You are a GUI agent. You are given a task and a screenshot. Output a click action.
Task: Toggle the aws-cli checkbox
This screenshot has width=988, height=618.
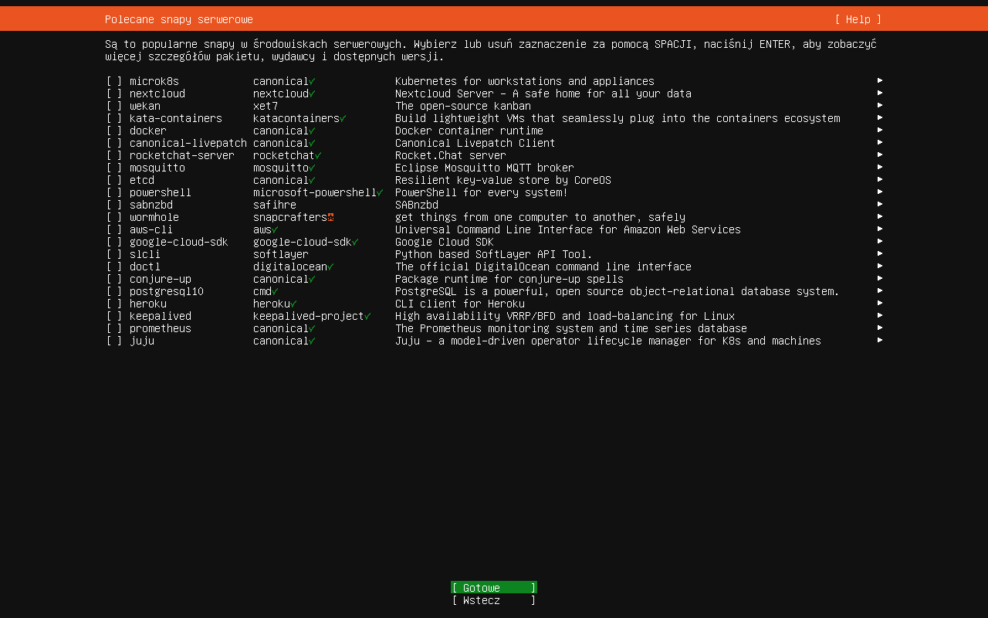(114, 229)
